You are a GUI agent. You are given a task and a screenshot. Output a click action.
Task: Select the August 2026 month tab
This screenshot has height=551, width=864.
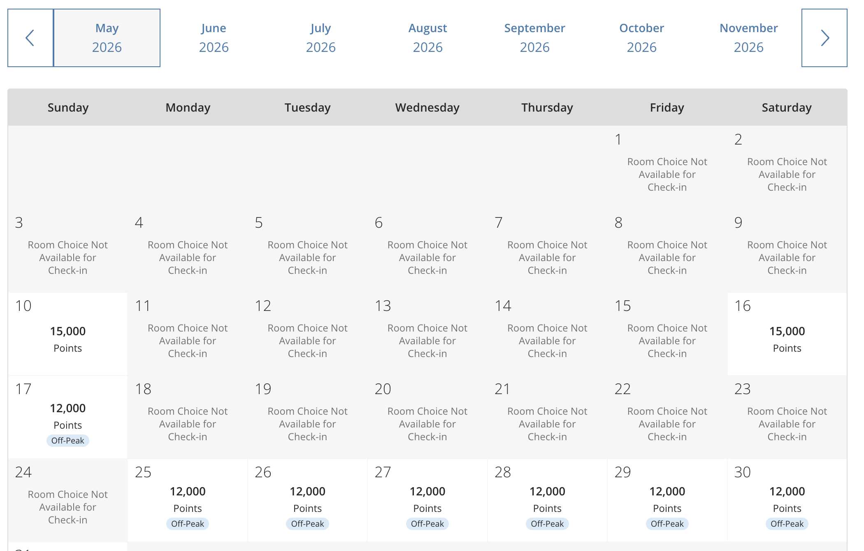[427, 37]
